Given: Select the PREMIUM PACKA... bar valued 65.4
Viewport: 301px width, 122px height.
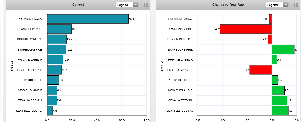Looking at the screenshot, I should point(88,19).
